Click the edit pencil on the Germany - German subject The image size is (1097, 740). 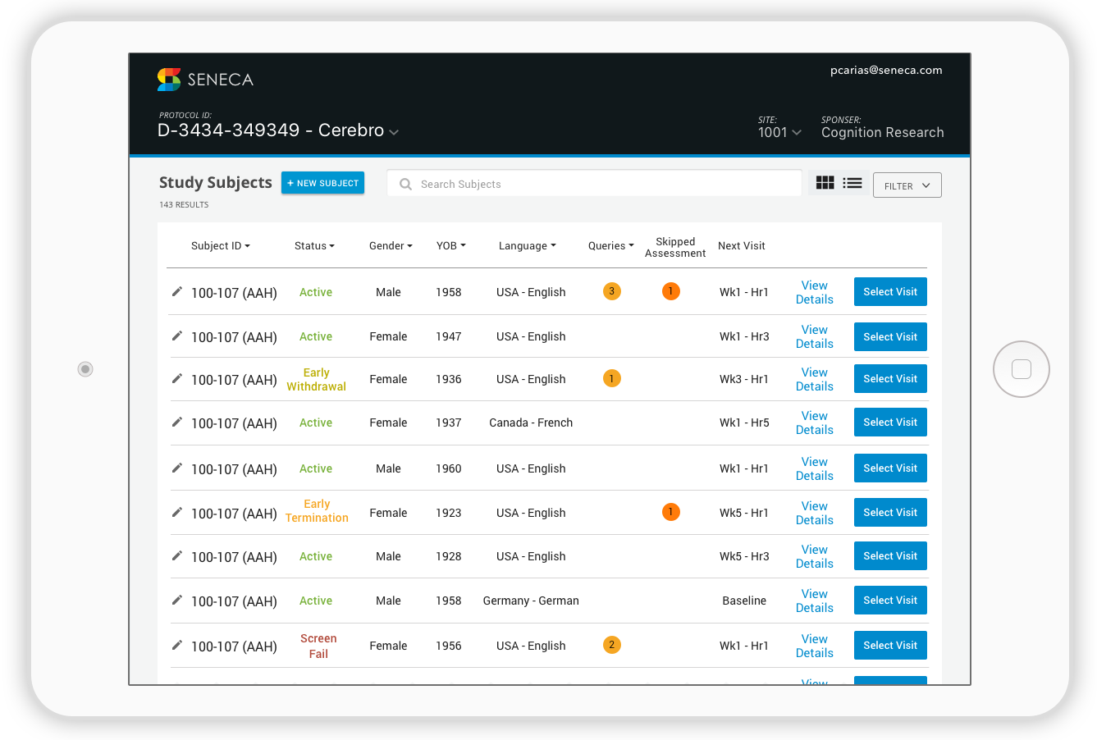177,601
